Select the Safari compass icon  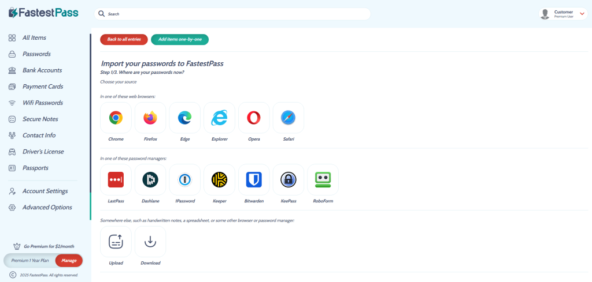pos(288,118)
